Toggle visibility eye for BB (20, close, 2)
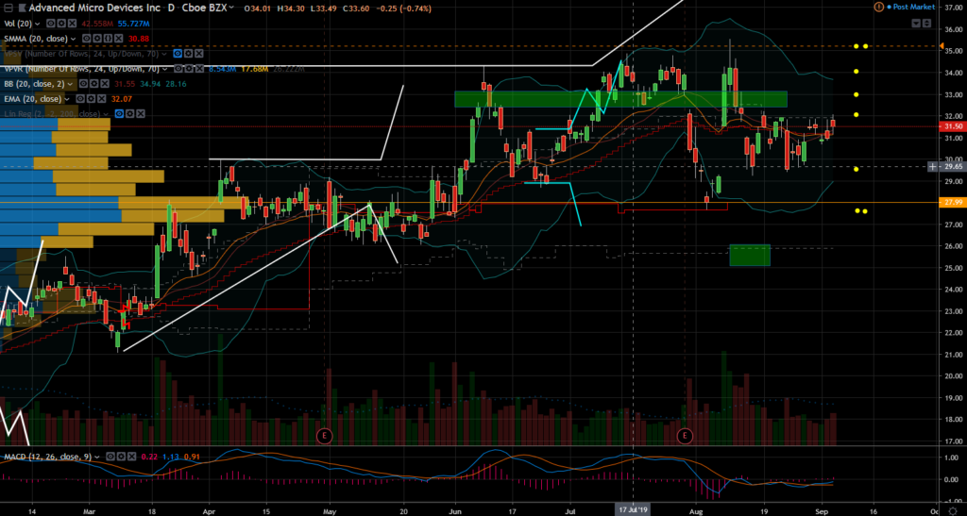Image resolution: width=967 pixels, height=516 pixels. click(x=83, y=84)
